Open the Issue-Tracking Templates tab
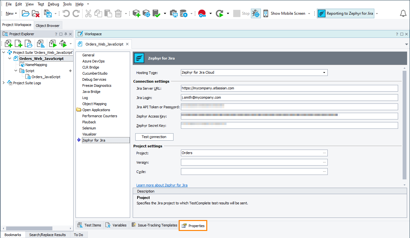This screenshot has height=238, width=410. 154,225
